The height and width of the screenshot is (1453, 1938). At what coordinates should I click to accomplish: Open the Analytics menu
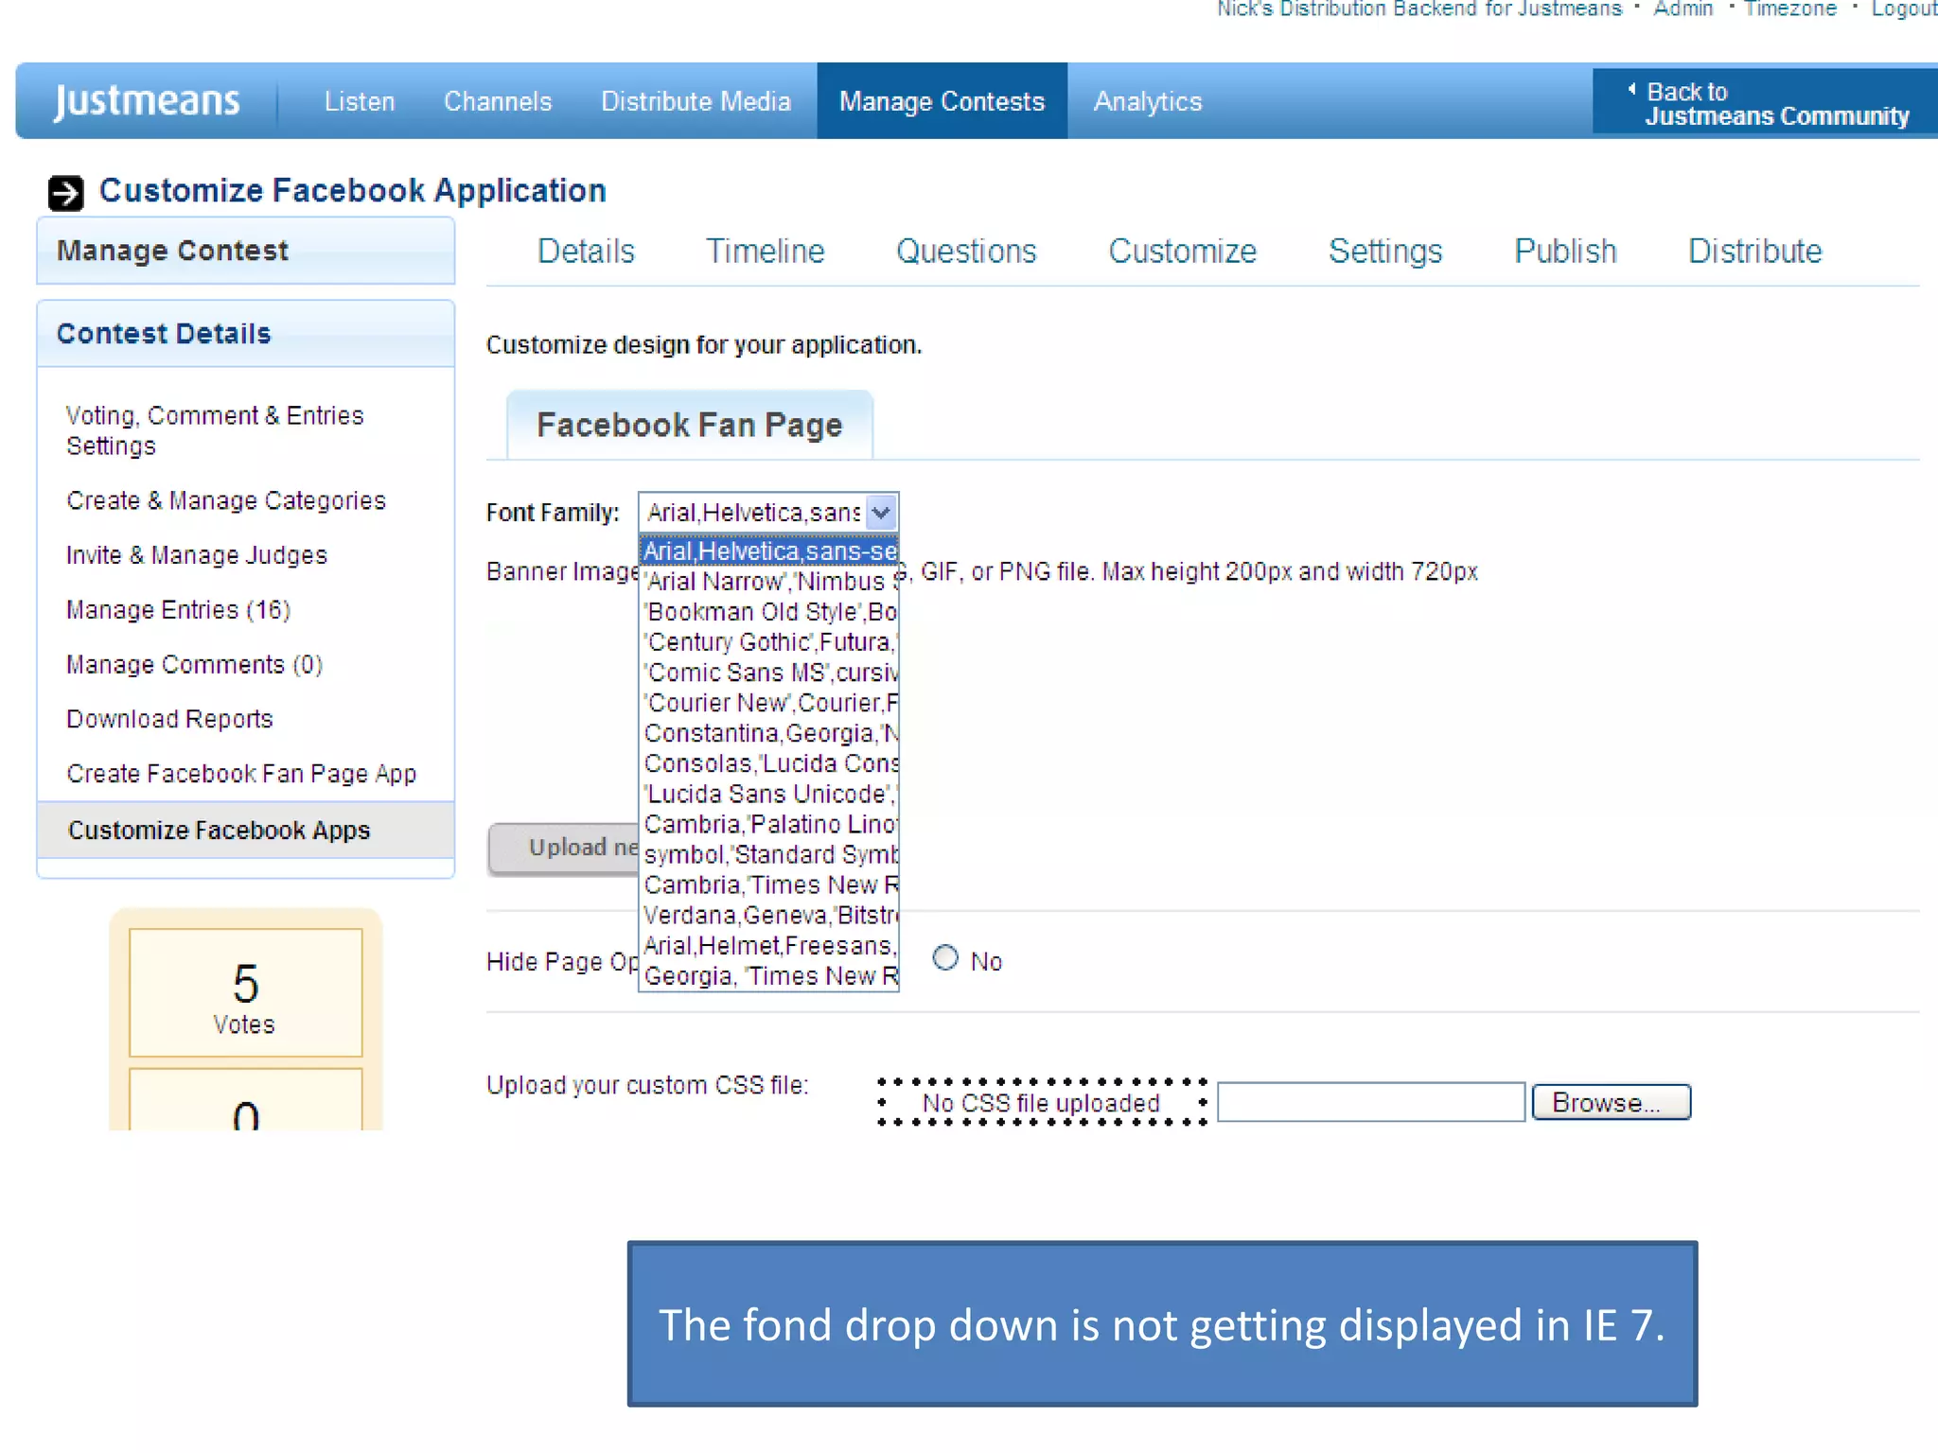[x=1148, y=101]
